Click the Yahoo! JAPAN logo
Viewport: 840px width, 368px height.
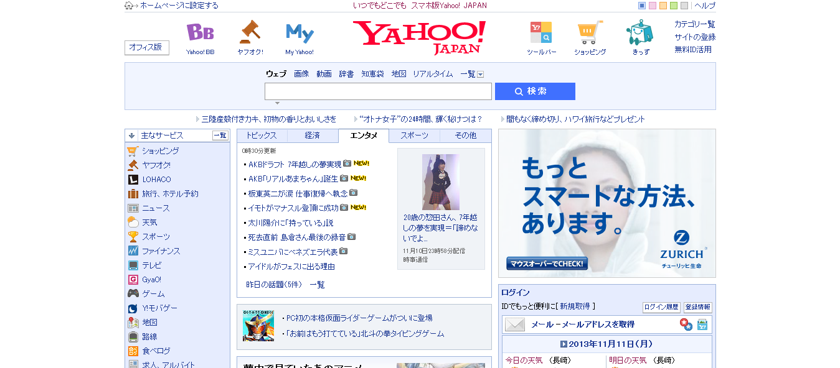point(419,37)
